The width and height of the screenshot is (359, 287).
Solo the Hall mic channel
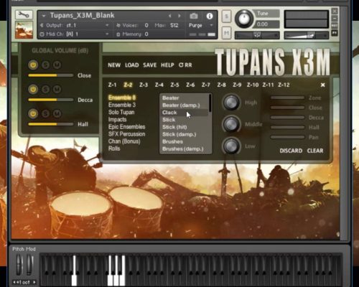pyautogui.click(x=46, y=113)
